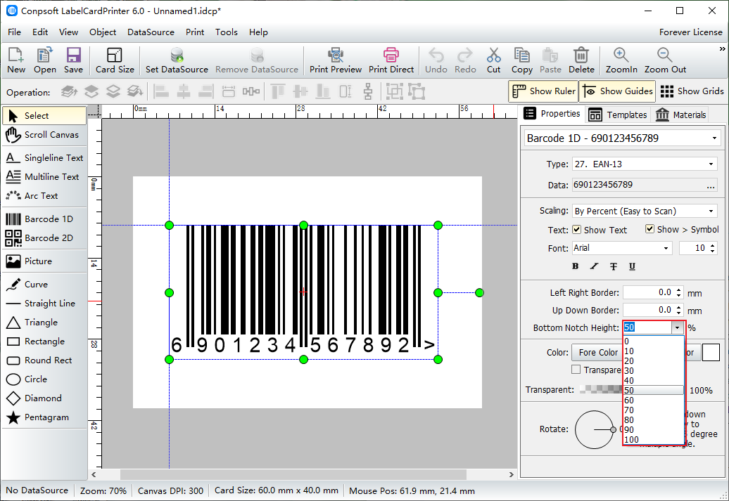Toggle underline font style U

click(x=632, y=266)
